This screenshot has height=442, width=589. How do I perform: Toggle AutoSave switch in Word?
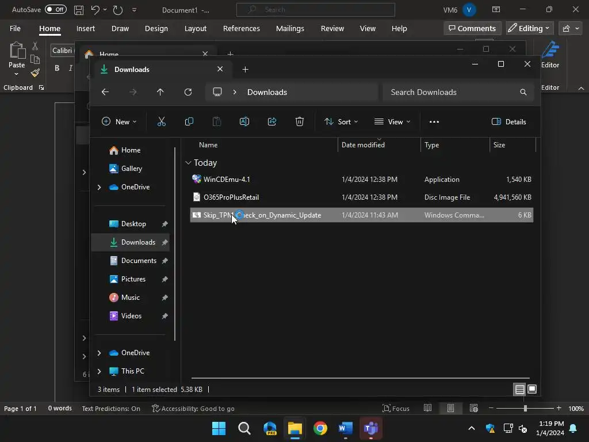coord(56,9)
